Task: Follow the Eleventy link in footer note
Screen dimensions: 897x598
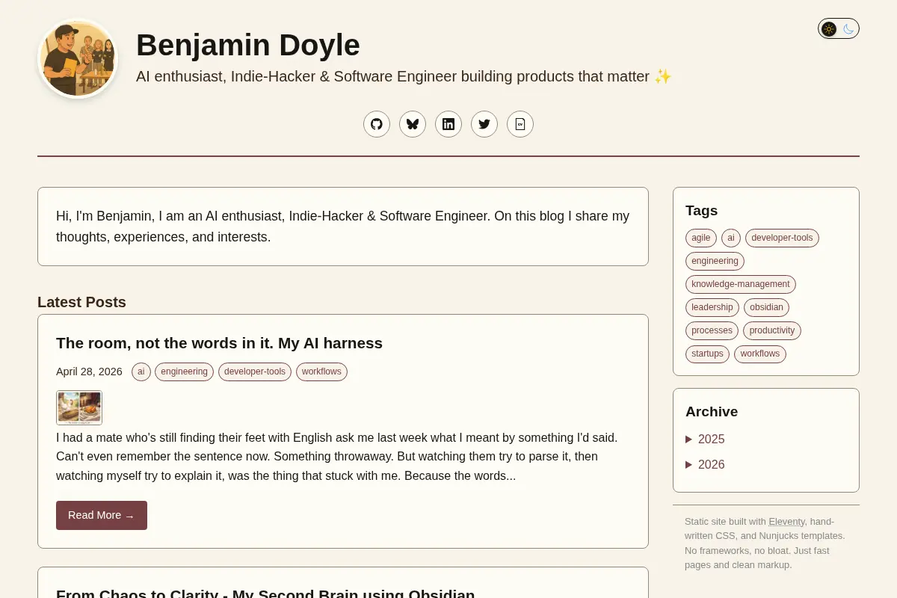Action: click(x=787, y=522)
